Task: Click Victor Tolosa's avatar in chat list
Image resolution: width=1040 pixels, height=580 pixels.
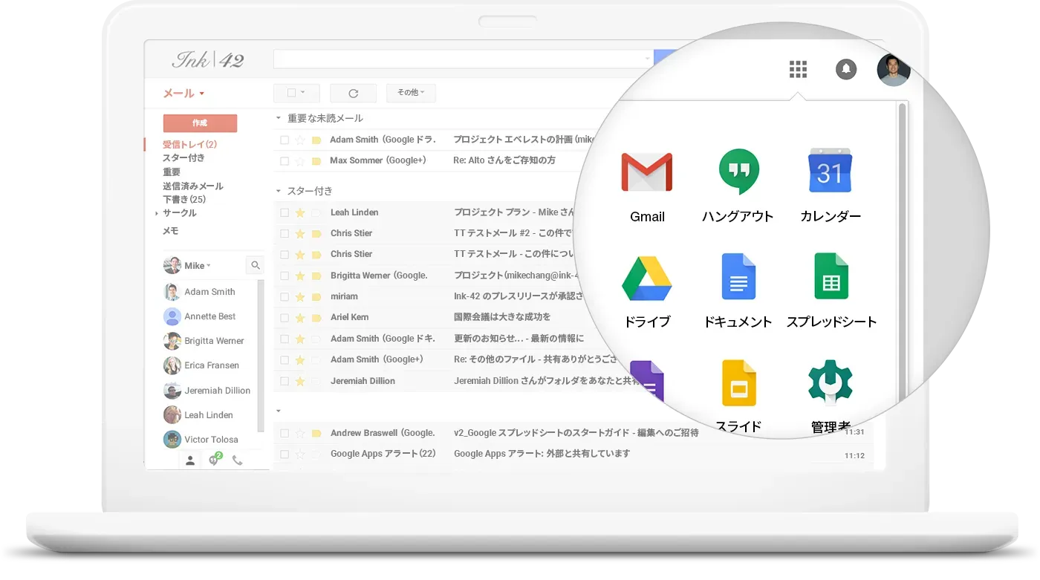Action: [172, 440]
